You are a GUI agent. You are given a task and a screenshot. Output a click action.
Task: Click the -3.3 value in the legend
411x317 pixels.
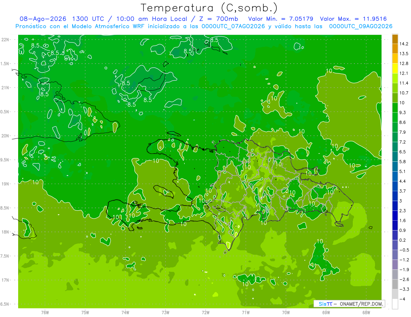tap(403, 289)
